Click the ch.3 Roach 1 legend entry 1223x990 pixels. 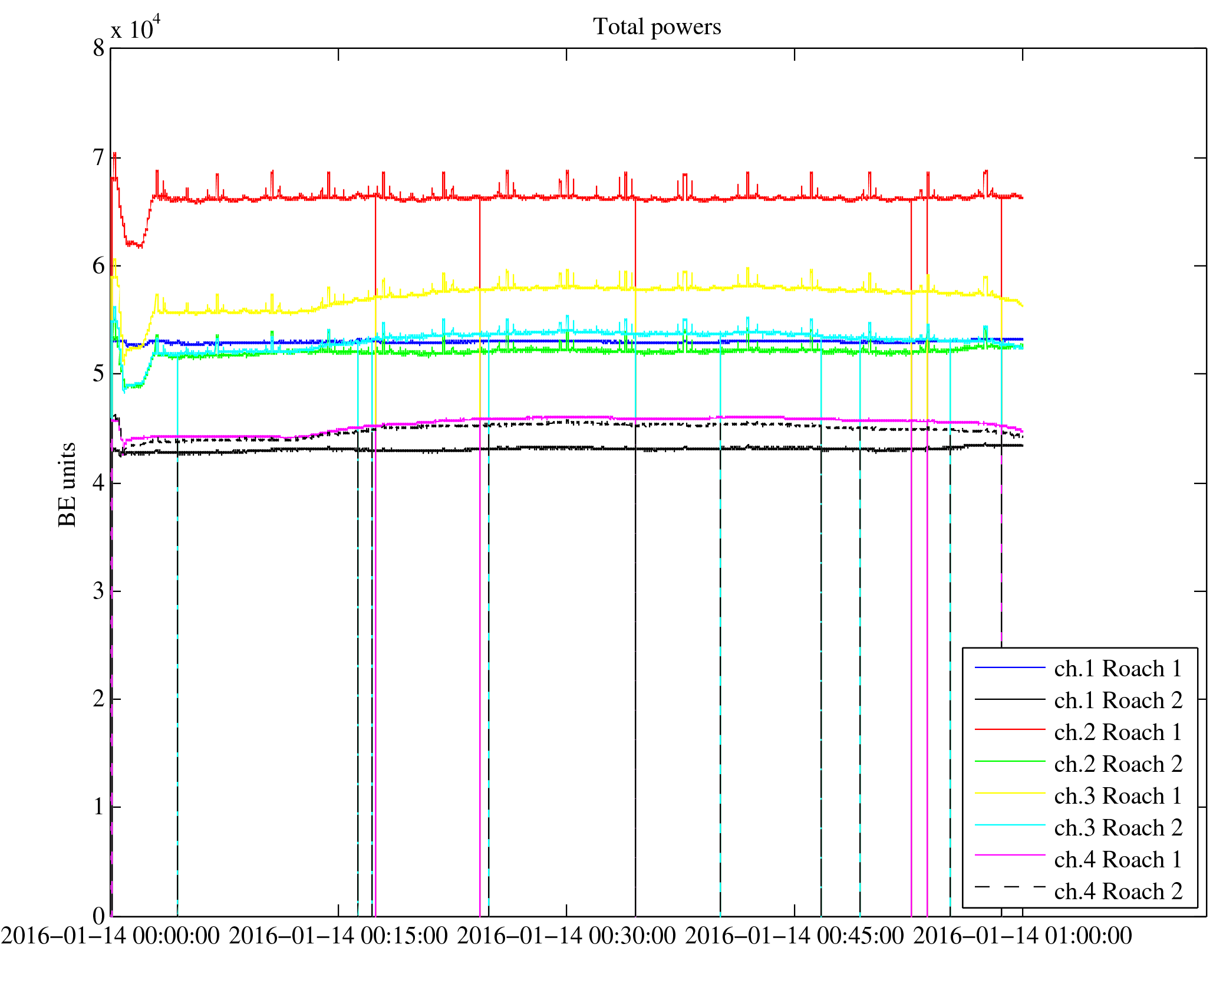pos(1117,796)
